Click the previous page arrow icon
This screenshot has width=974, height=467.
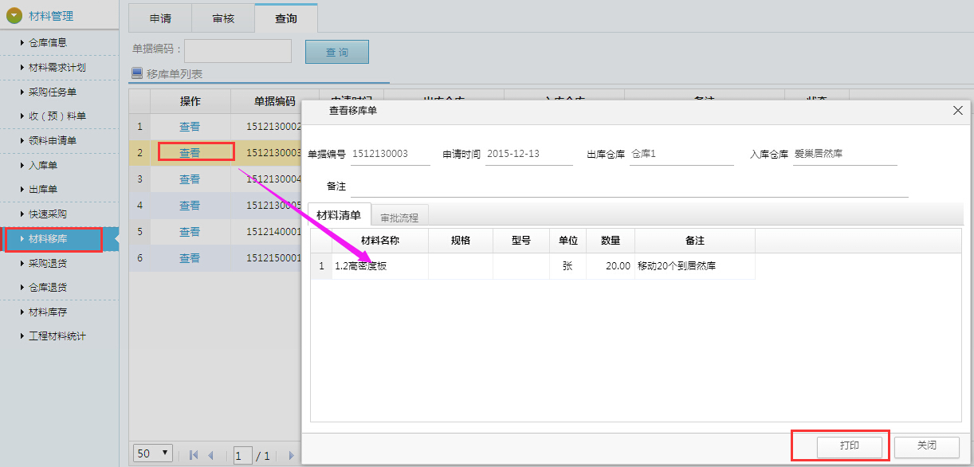pyautogui.click(x=211, y=455)
